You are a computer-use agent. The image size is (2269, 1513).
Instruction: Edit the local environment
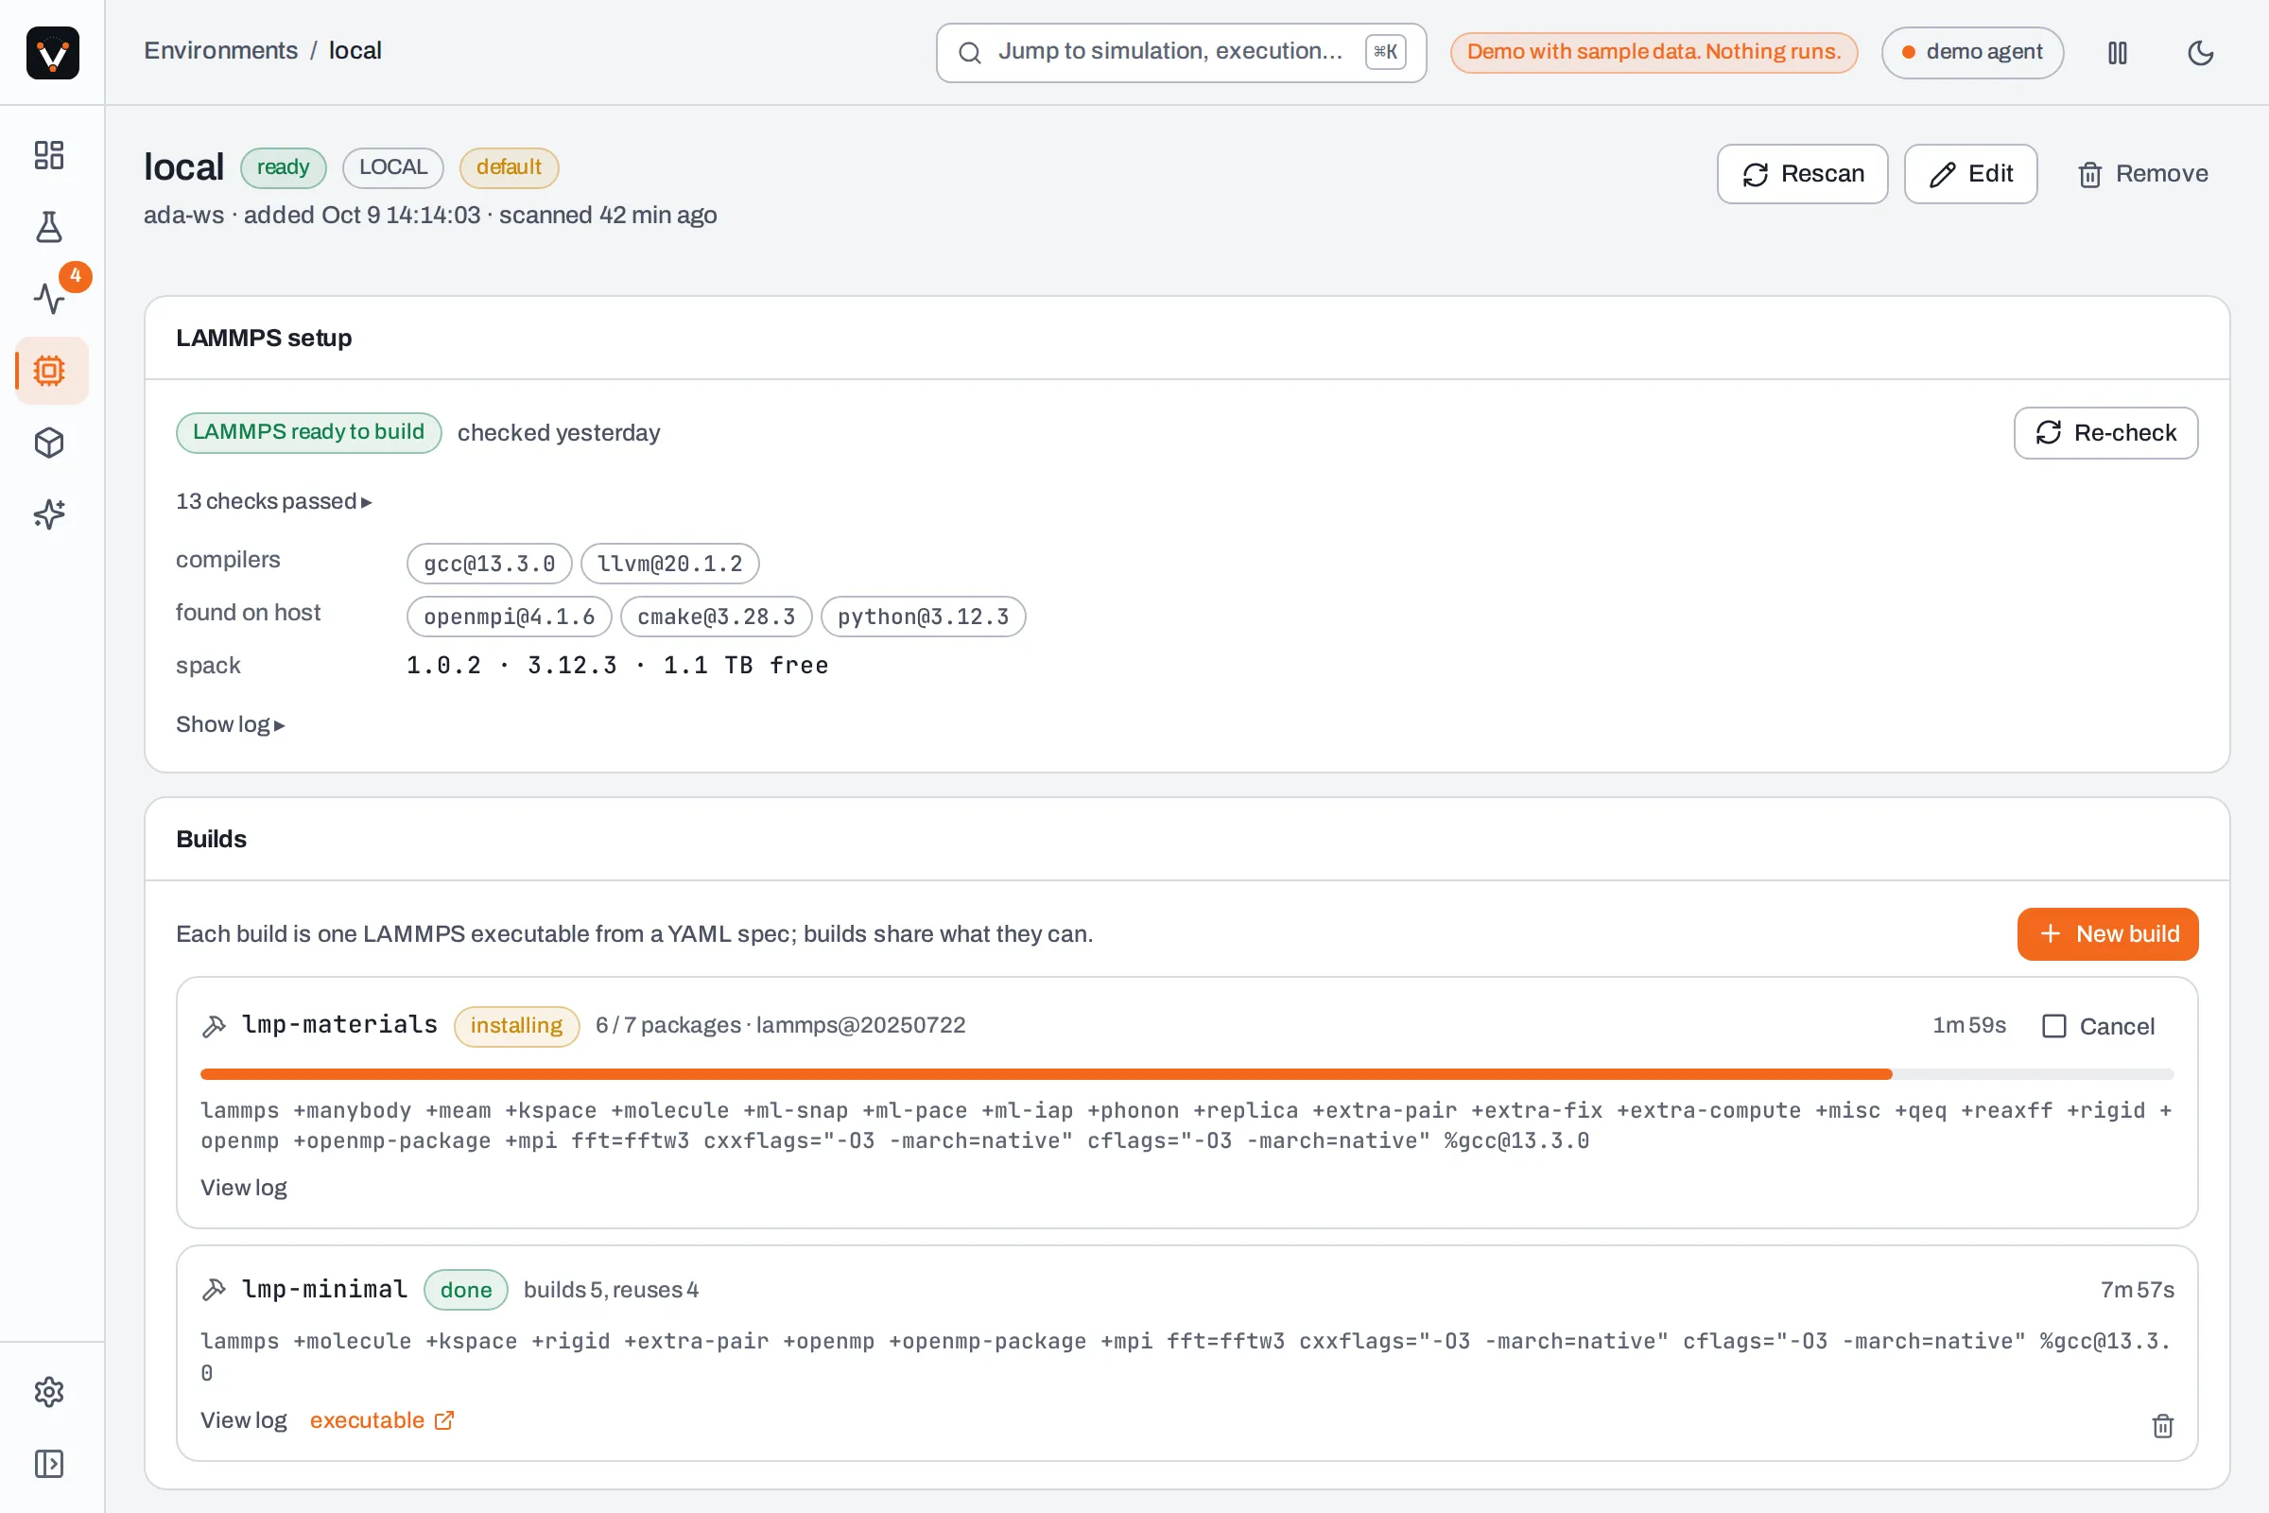click(x=1971, y=174)
